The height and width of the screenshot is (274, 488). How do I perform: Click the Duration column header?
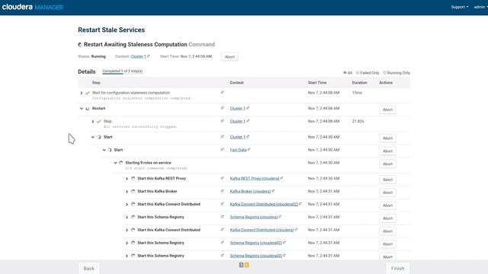[x=359, y=83]
